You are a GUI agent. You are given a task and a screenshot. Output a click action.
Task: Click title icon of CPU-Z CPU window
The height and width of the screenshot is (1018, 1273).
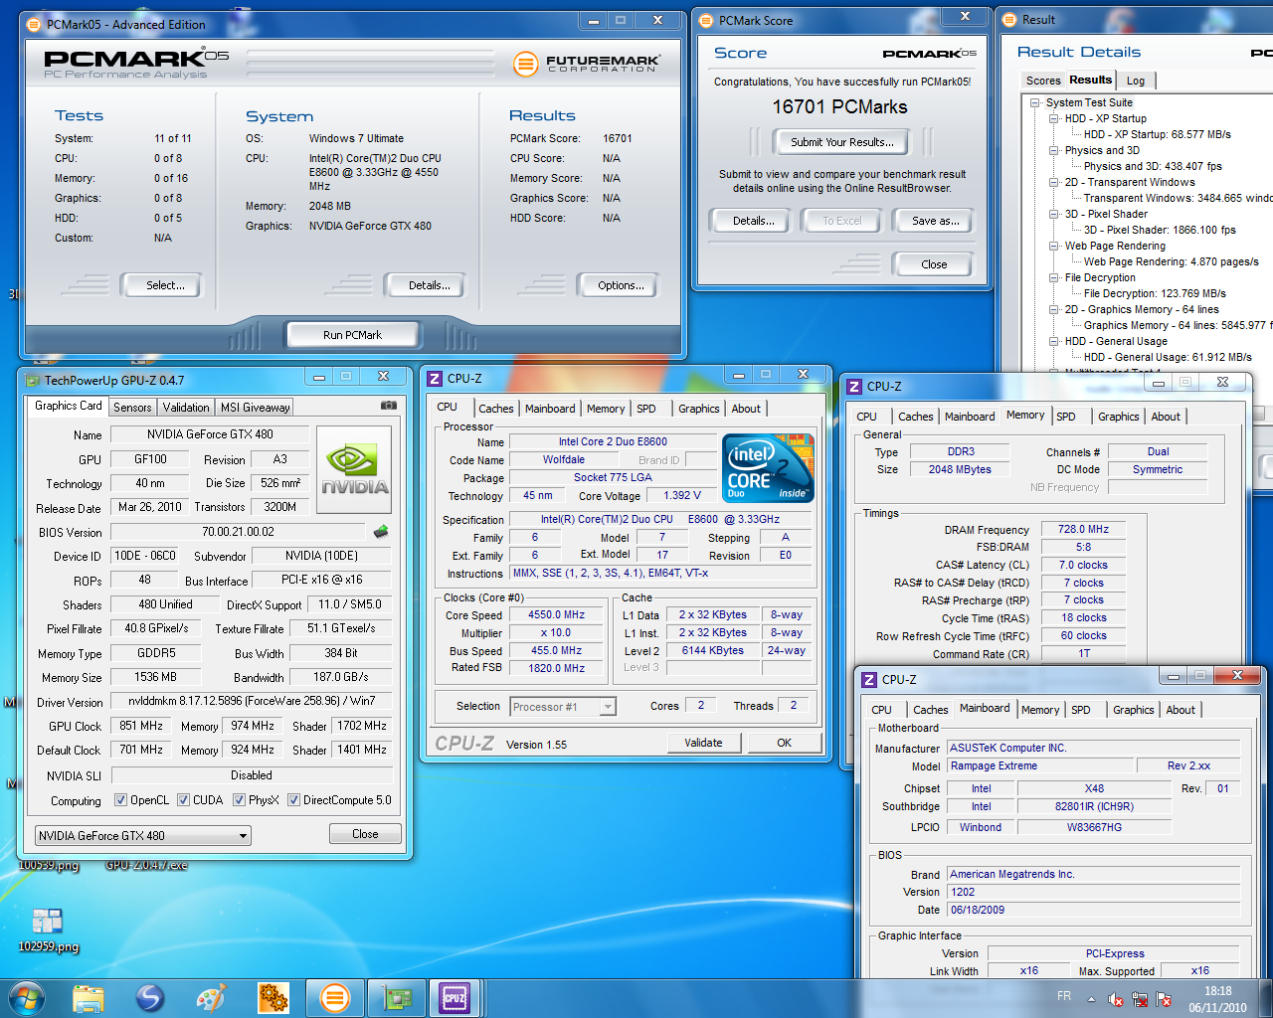pyautogui.click(x=434, y=378)
